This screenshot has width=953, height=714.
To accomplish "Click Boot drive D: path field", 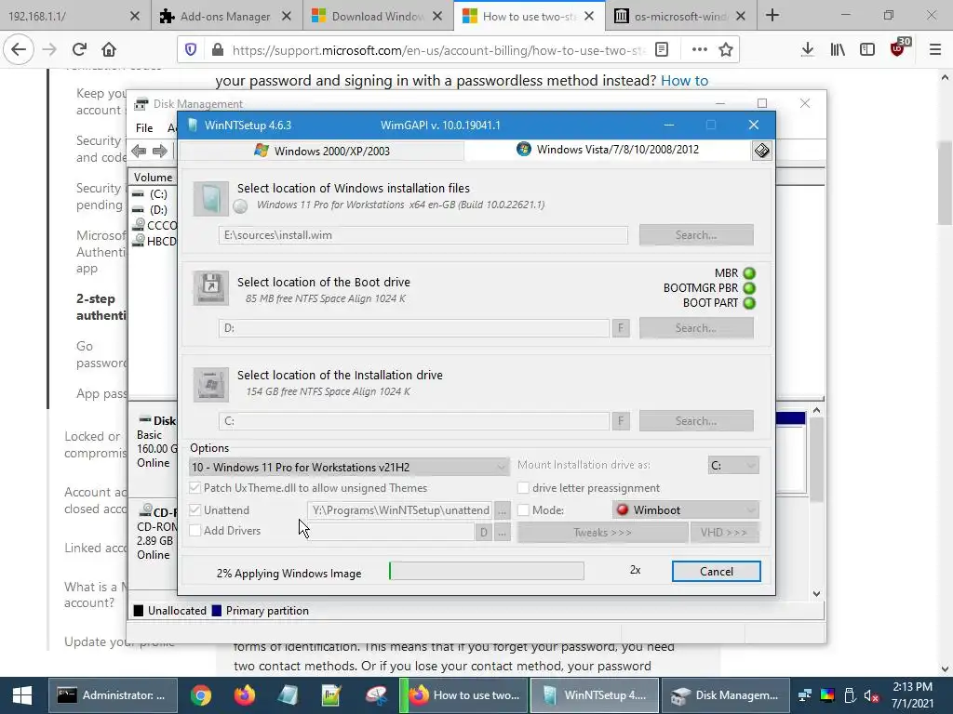I will [414, 328].
